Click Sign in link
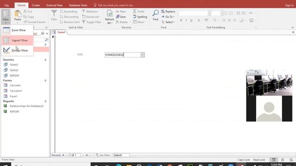The image size is (296, 166). point(289,5)
